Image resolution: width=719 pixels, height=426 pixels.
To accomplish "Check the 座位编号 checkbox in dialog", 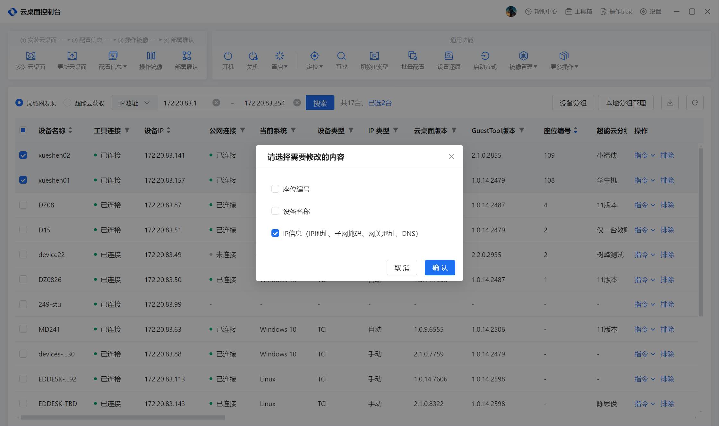I will (x=275, y=189).
